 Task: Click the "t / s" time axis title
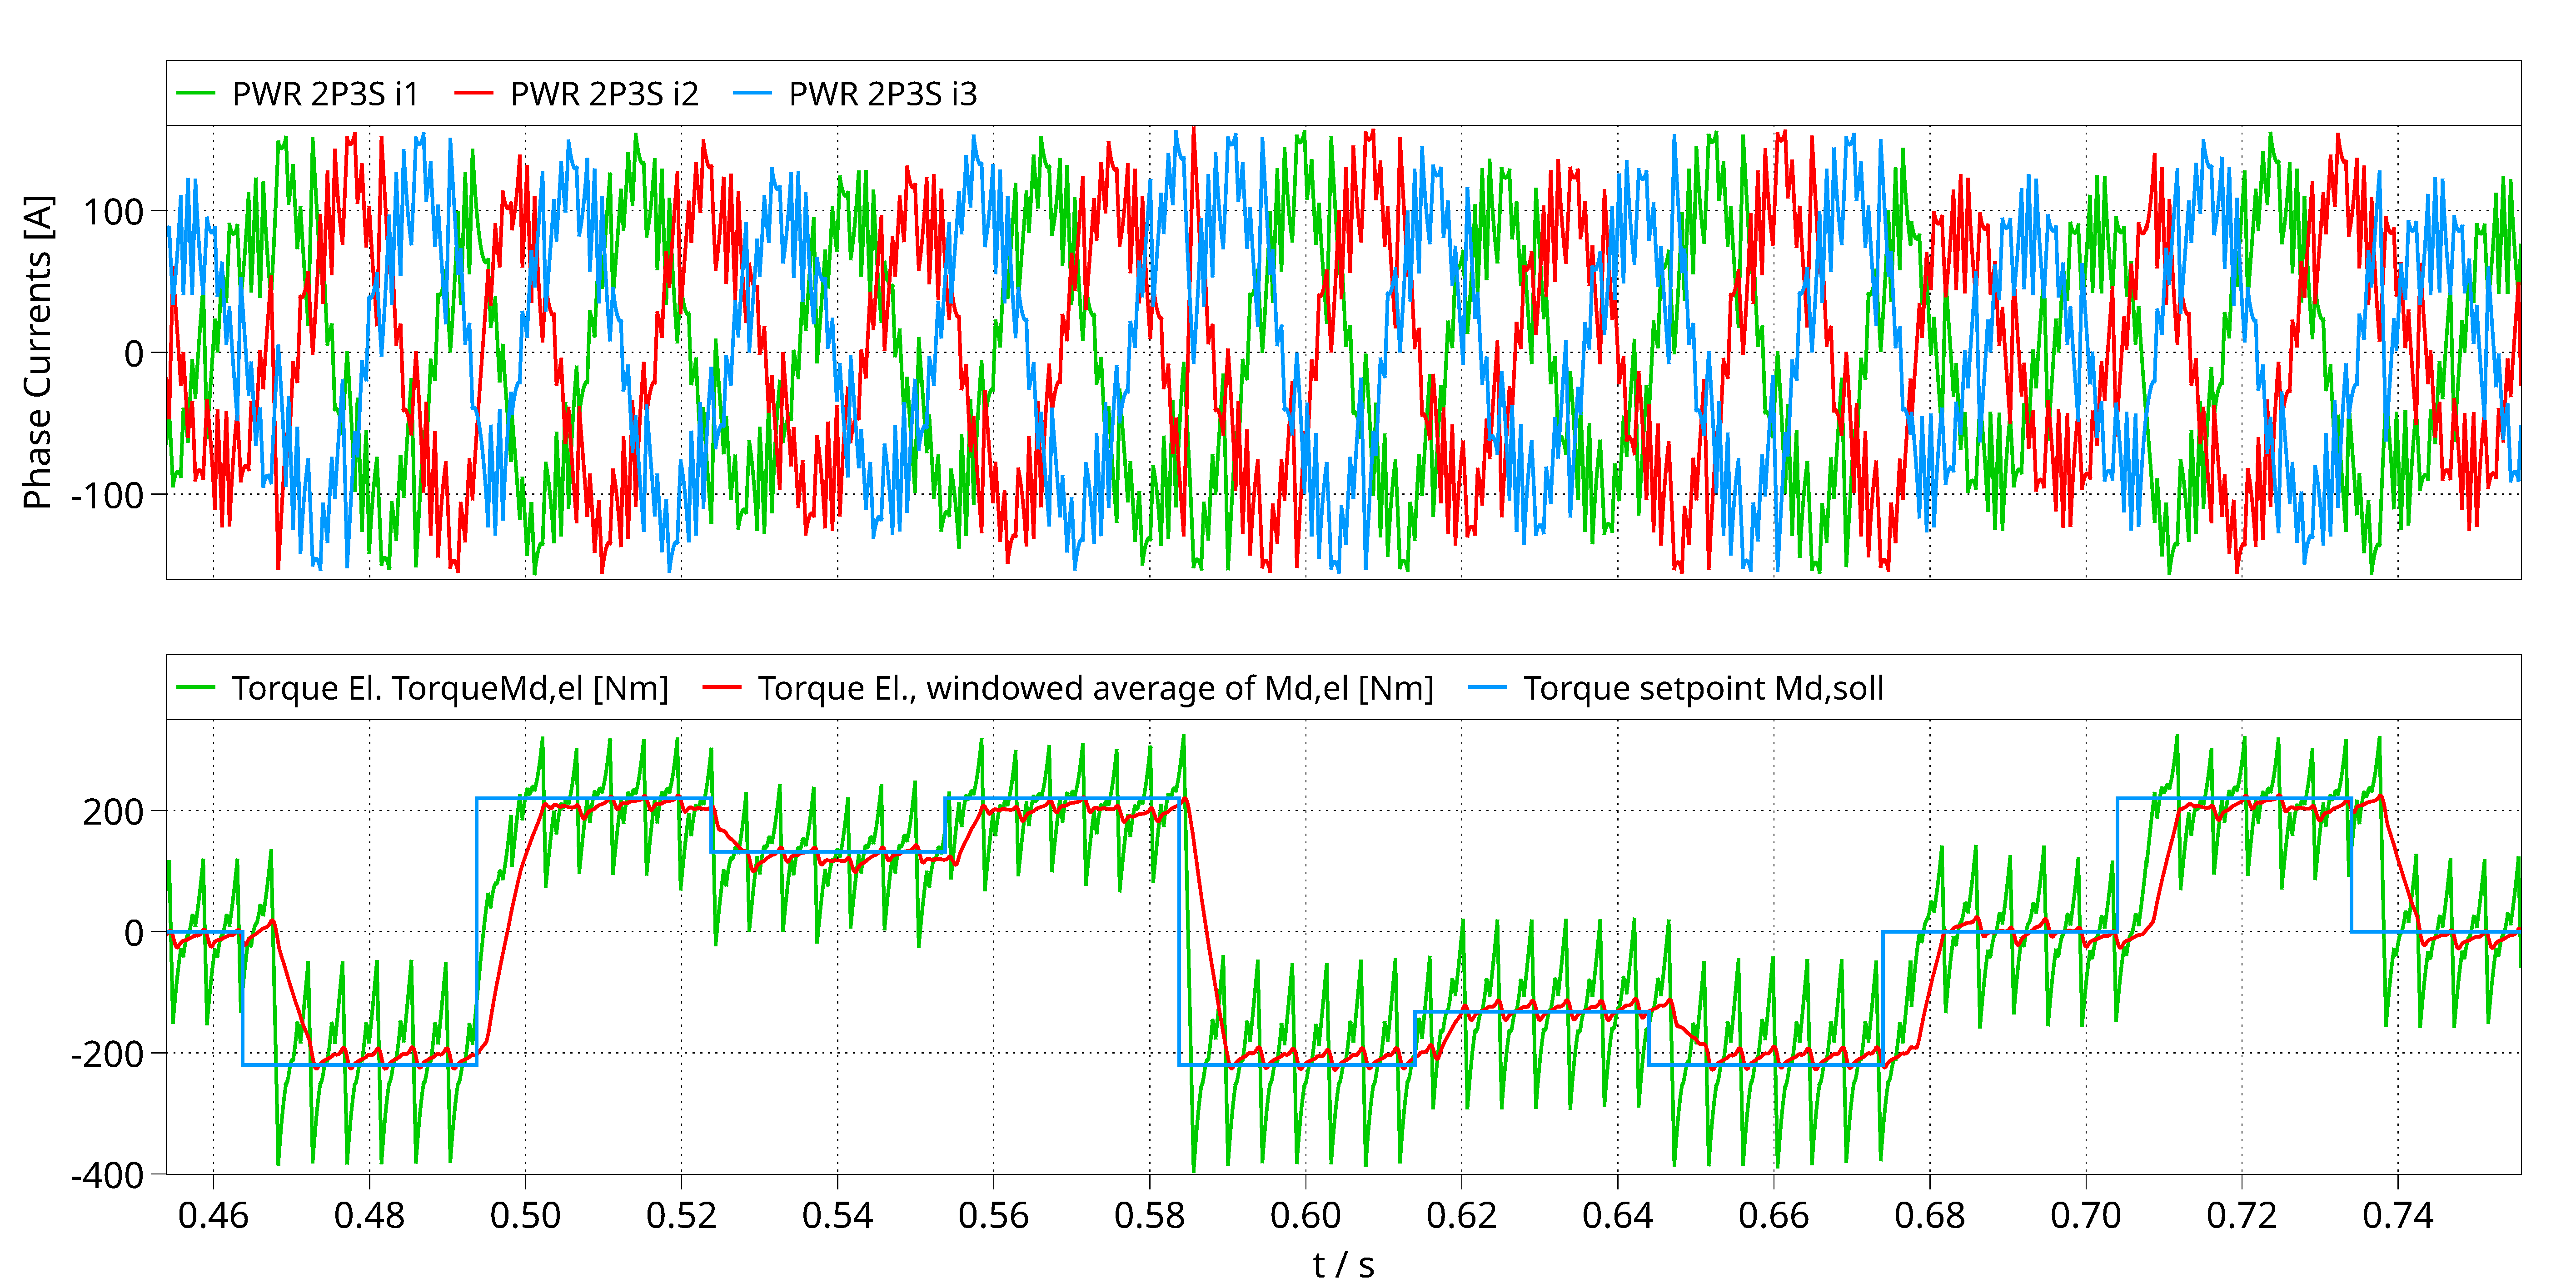[x=1343, y=1265]
